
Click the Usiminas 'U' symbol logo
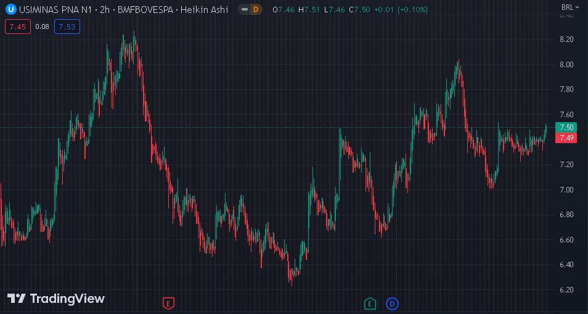(12, 9)
